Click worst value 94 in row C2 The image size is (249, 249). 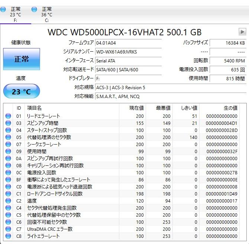(x=168, y=201)
